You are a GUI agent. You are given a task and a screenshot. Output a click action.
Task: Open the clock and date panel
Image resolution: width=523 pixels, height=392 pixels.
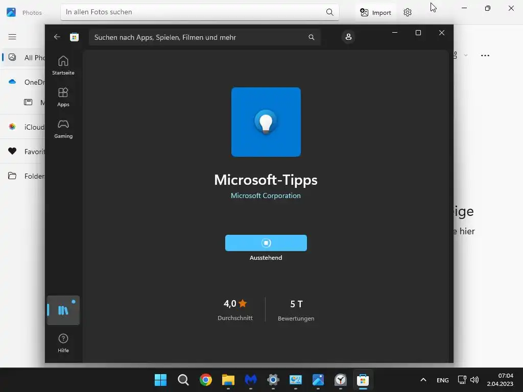(x=500, y=380)
